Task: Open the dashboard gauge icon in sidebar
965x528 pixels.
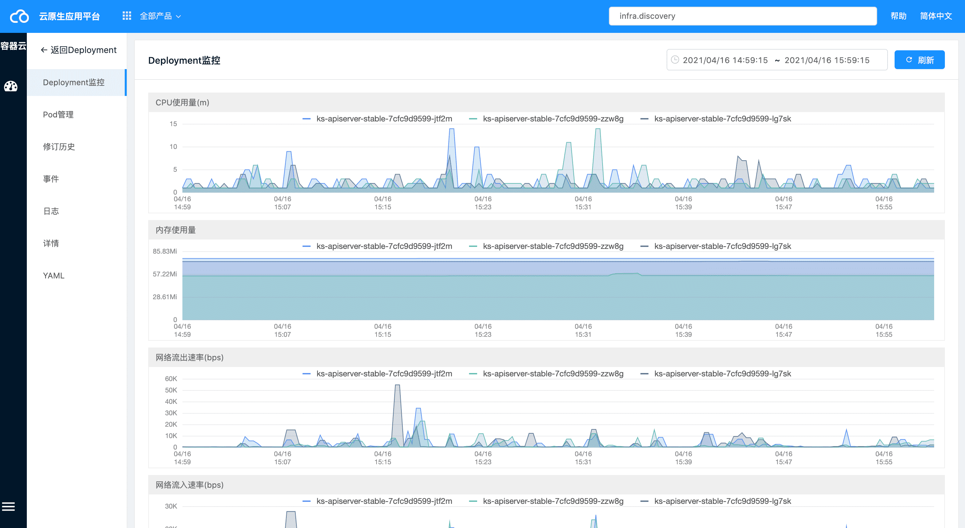Action: pos(11,87)
